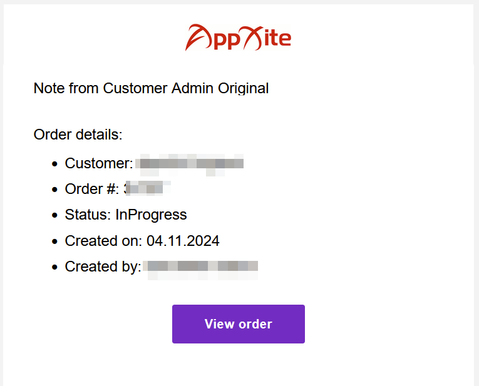The height and width of the screenshot is (386, 479).
Task: Click the bullet before Created on
Action: click(x=54, y=241)
